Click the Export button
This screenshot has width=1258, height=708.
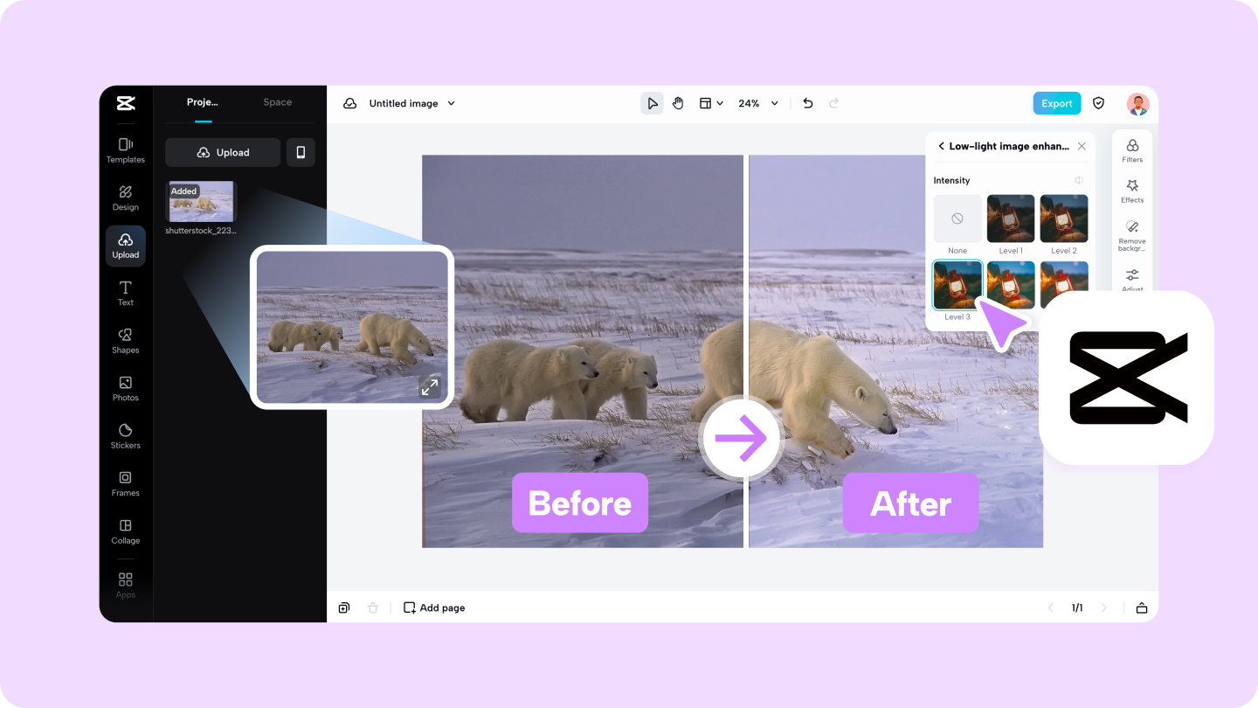coord(1056,102)
